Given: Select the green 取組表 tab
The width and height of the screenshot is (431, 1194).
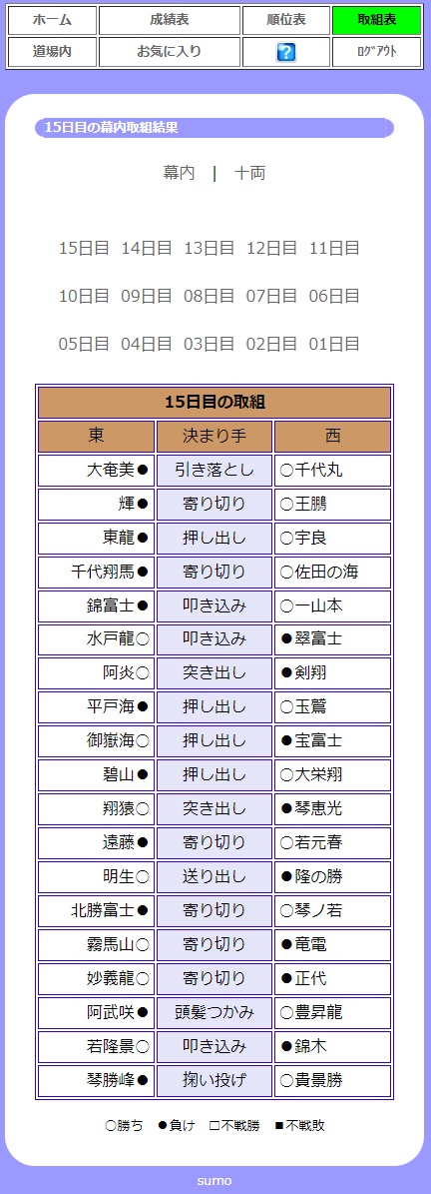Looking at the screenshot, I should tap(376, 21).
